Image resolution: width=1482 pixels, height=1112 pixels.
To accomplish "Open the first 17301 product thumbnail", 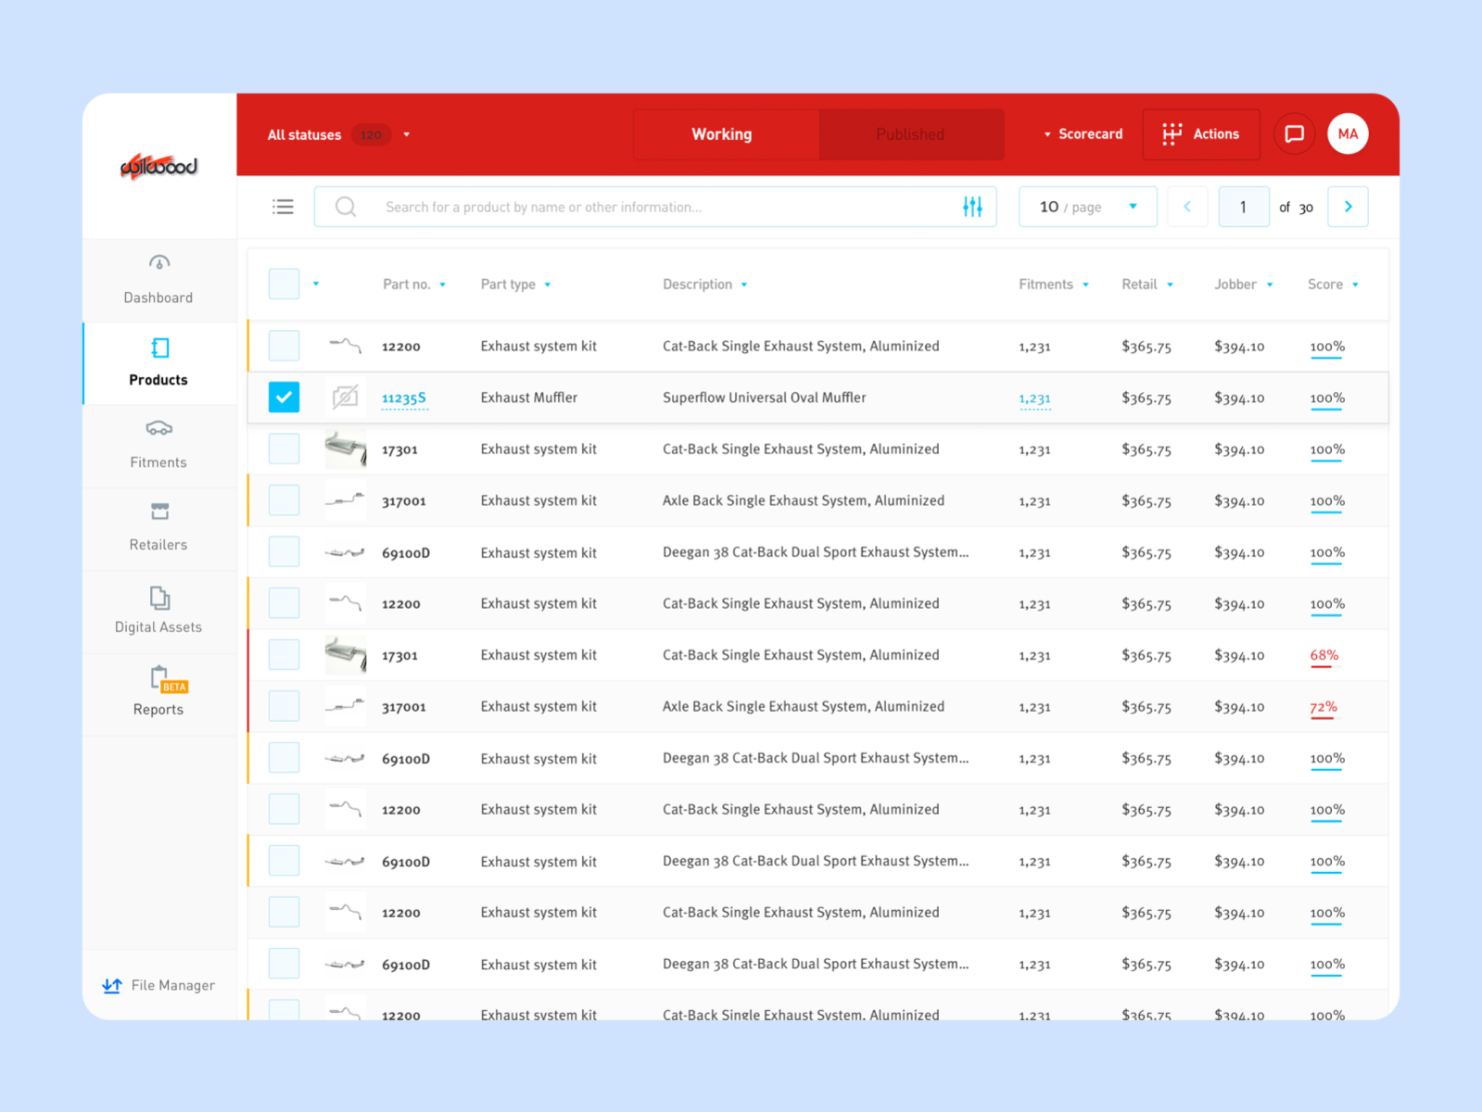I will 346,449.
